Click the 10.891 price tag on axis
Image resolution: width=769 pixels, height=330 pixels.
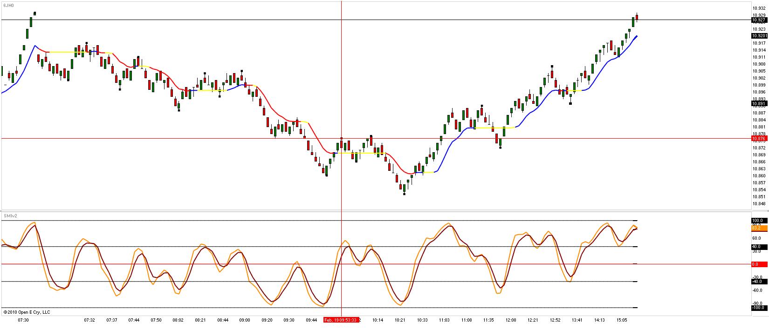coord(758,103)
